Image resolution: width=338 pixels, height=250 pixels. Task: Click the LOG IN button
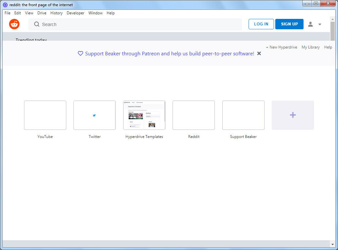pos(261,24)
